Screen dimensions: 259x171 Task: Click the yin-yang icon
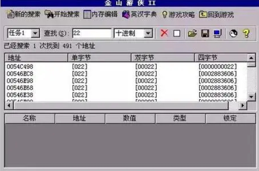[234, 33]
